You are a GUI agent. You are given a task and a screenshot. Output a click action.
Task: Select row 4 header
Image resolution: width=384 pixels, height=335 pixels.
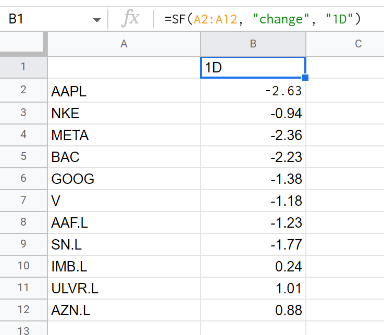pyautogui.click(x=23, y=135)
